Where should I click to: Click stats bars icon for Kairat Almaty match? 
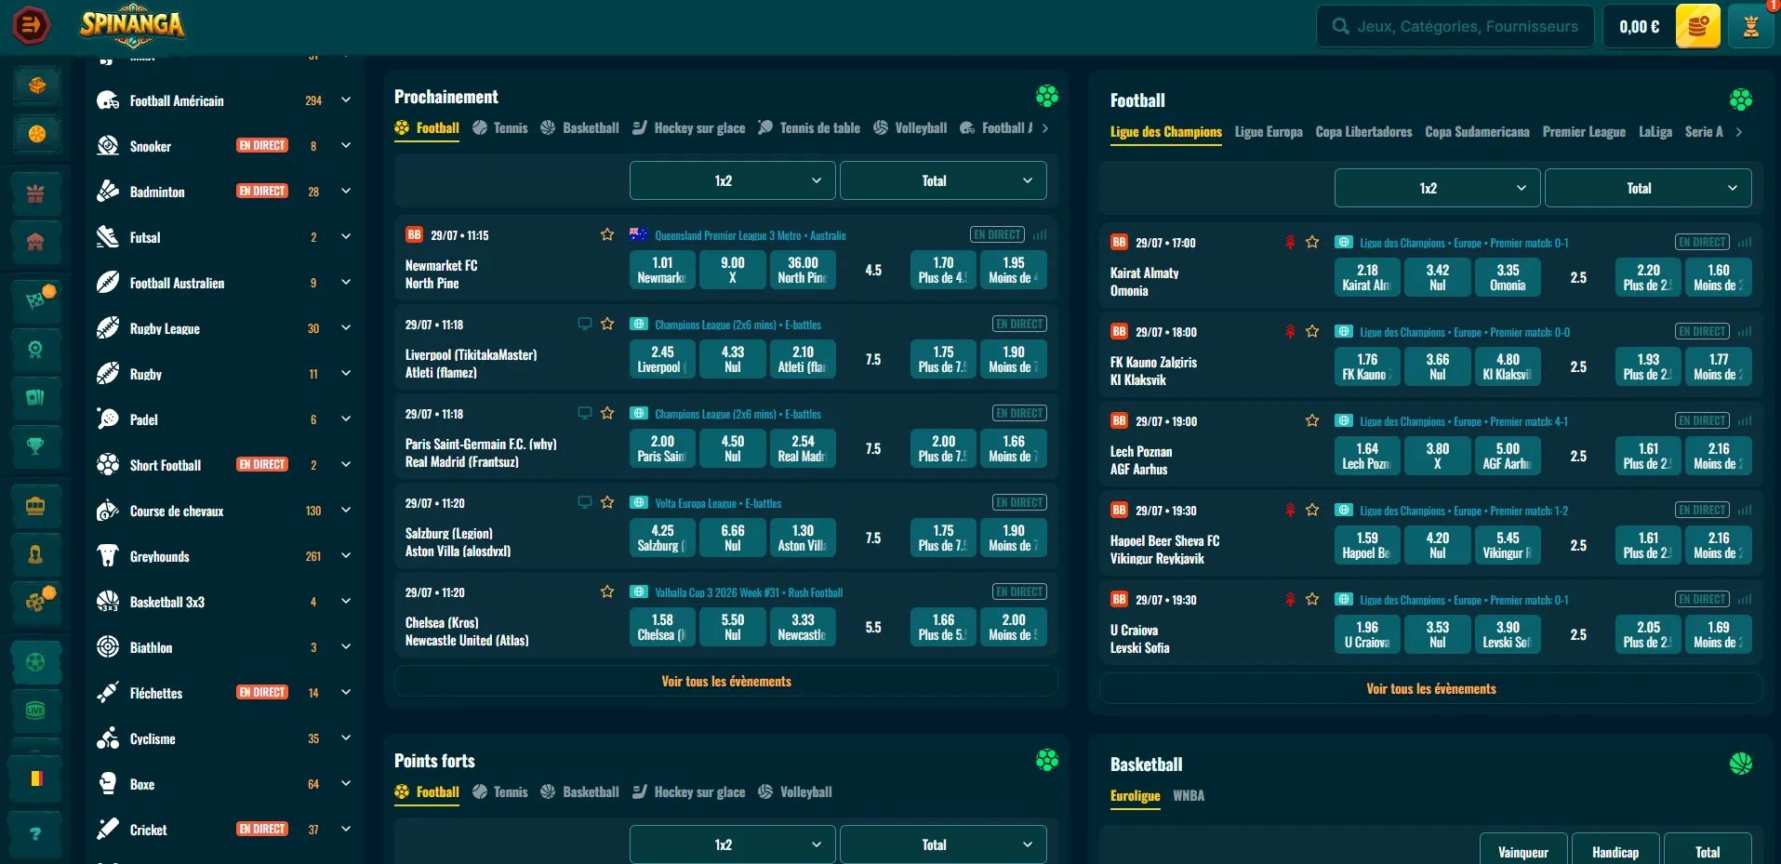pyautogui.click(x=1745, y=243)
